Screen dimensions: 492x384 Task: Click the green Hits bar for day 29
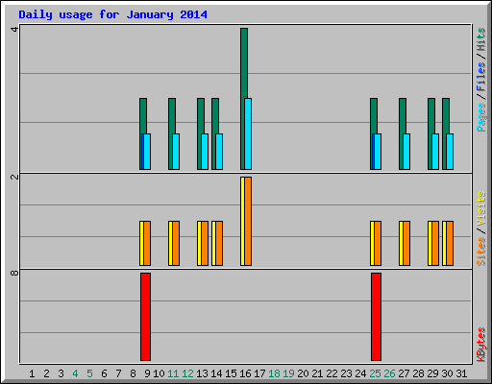431,116
